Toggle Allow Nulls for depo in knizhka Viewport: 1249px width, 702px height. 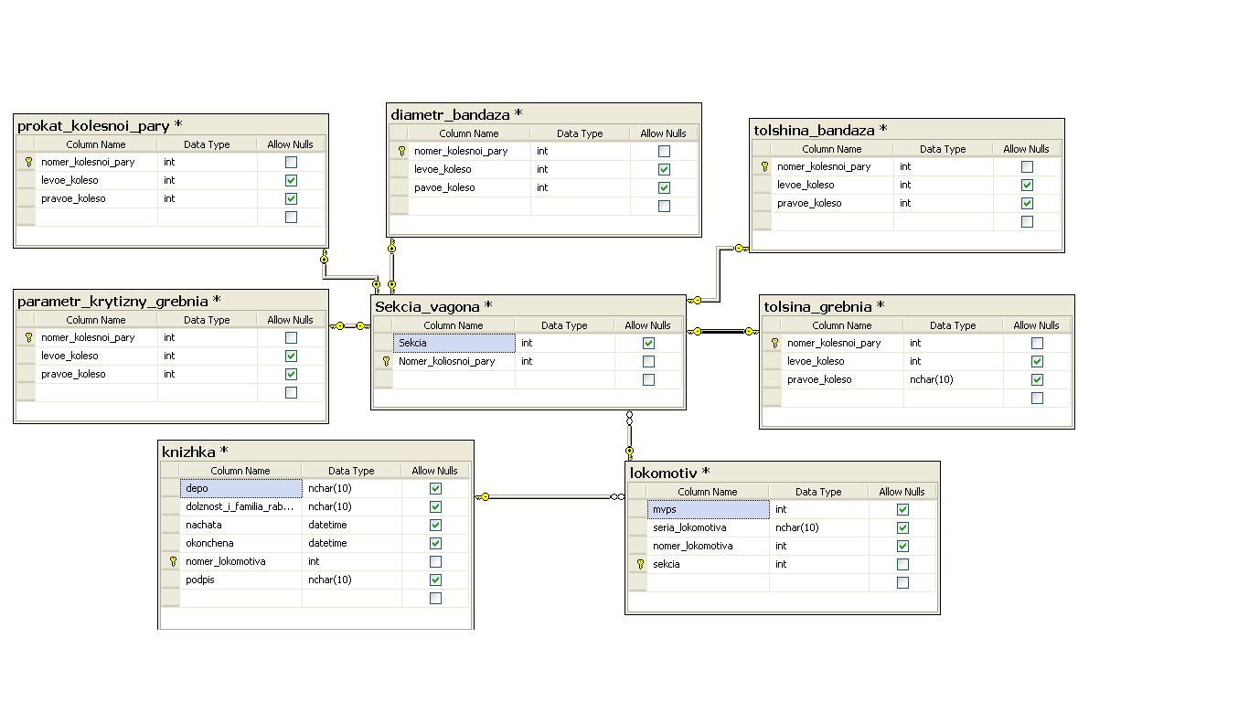tap(435, 488)
